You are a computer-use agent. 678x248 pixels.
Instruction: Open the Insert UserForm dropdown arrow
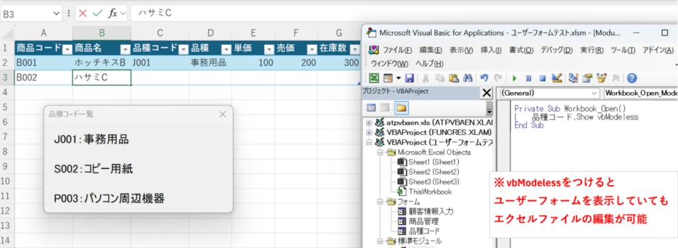pos(399,78)
